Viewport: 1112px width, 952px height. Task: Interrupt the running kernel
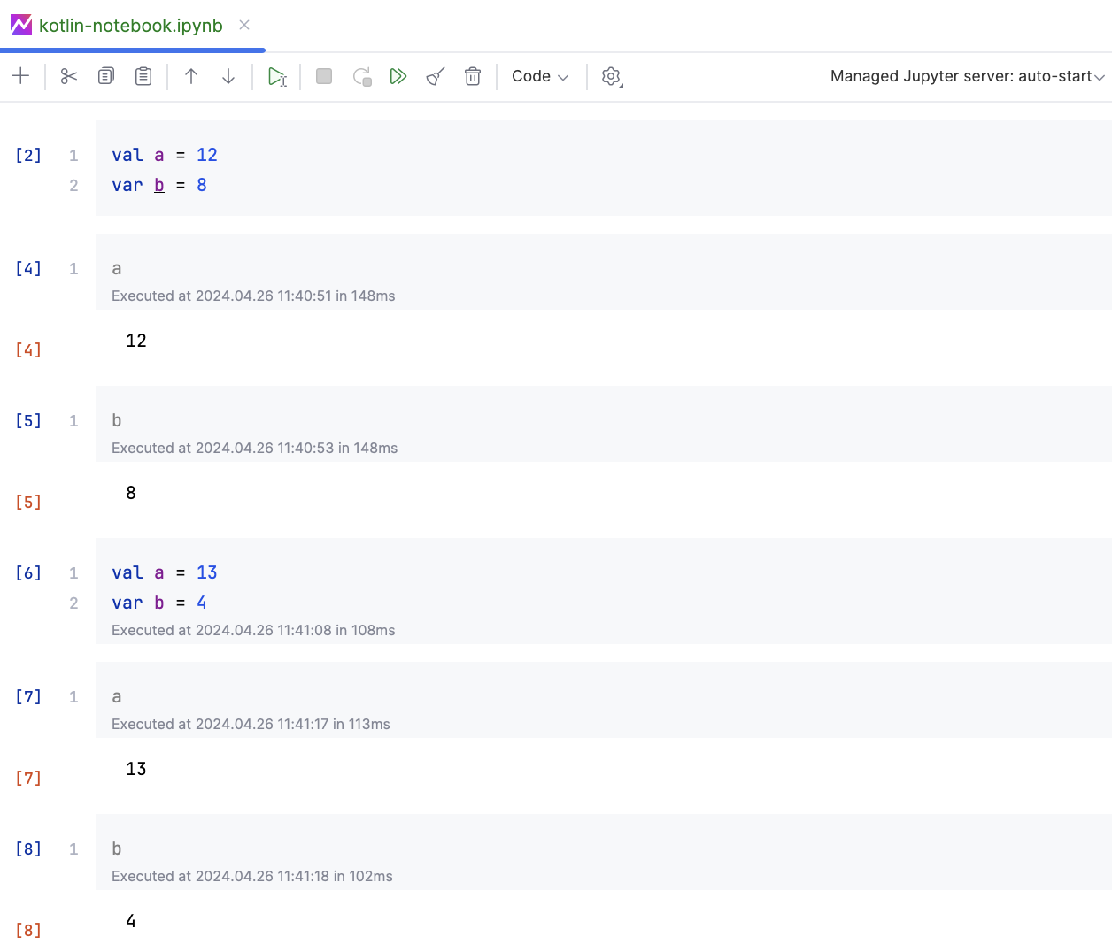coord(323,76)
